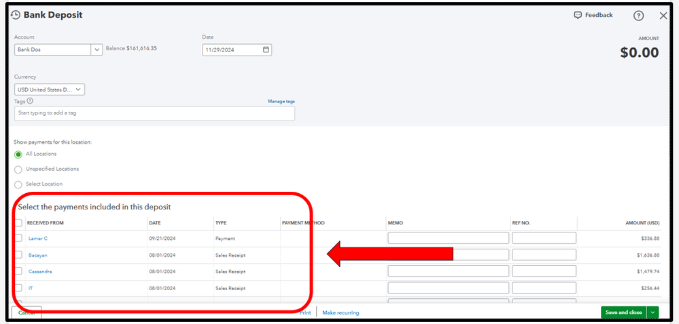Click the Memo field for IT row
Screen dimensions: 679x324
click(448, 287)
